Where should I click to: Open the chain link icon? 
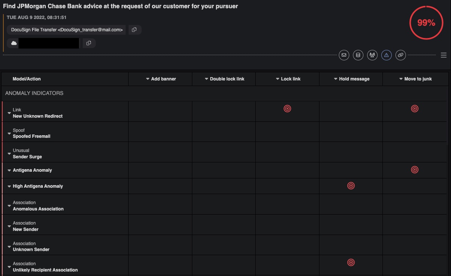coord(401,55)
